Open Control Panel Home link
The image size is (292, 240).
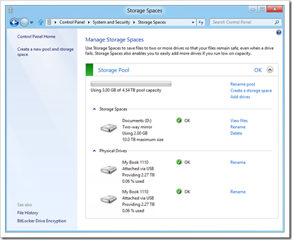click(36, 36)
